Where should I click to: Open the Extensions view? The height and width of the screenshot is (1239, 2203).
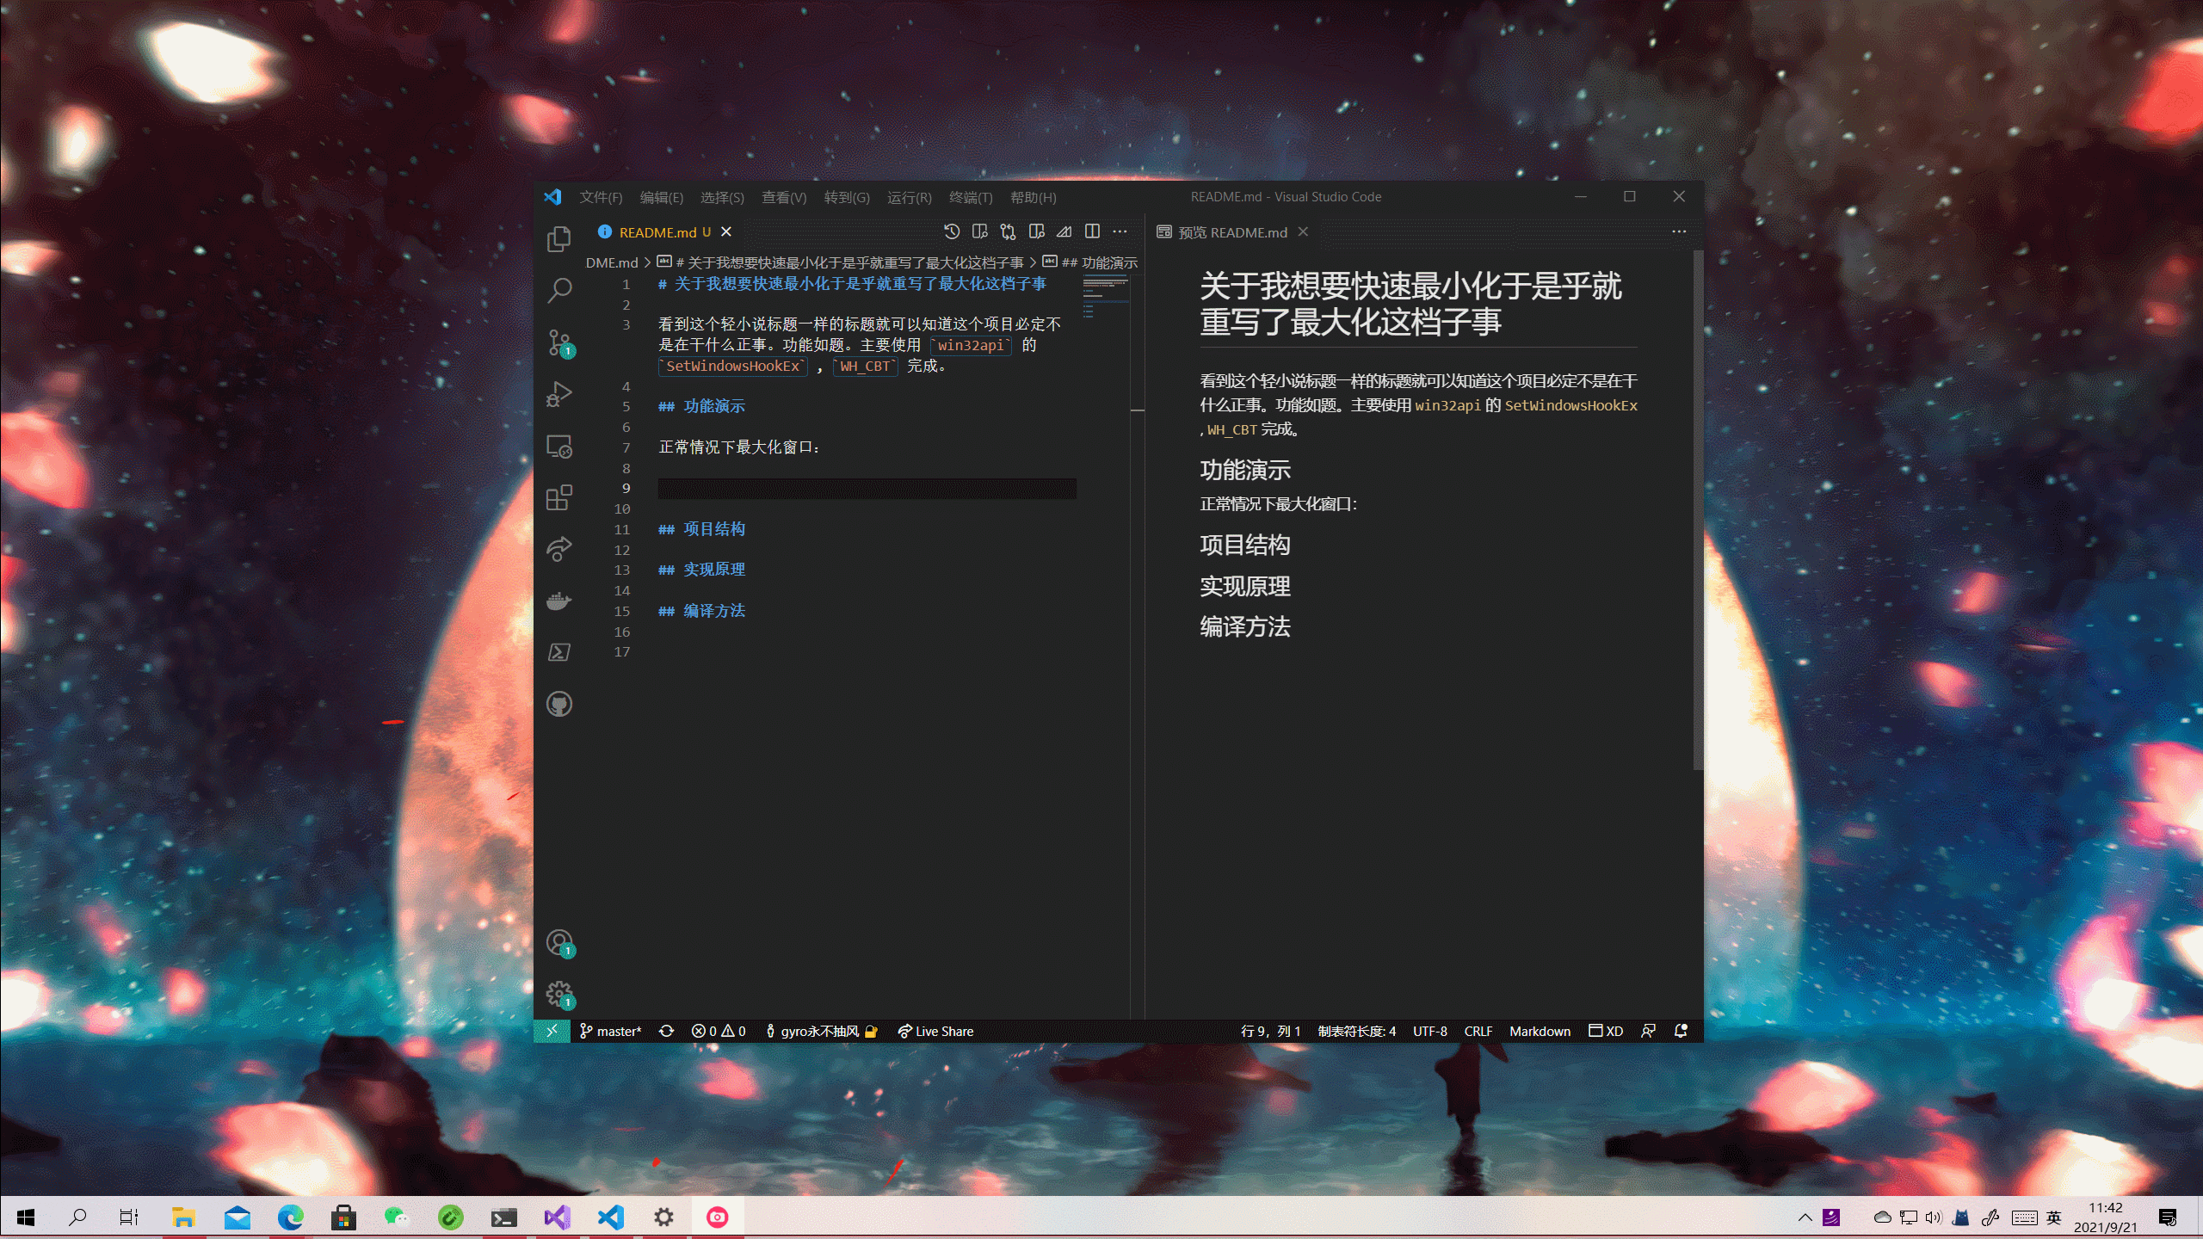(x=558, y=497)
